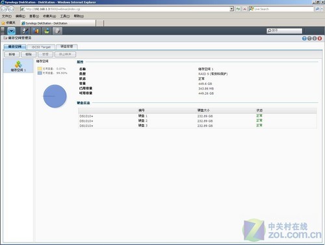The height and width of the screenshot is (245, 325).
Task: Open the 工具(T) menu
Action: click(65, 16)
